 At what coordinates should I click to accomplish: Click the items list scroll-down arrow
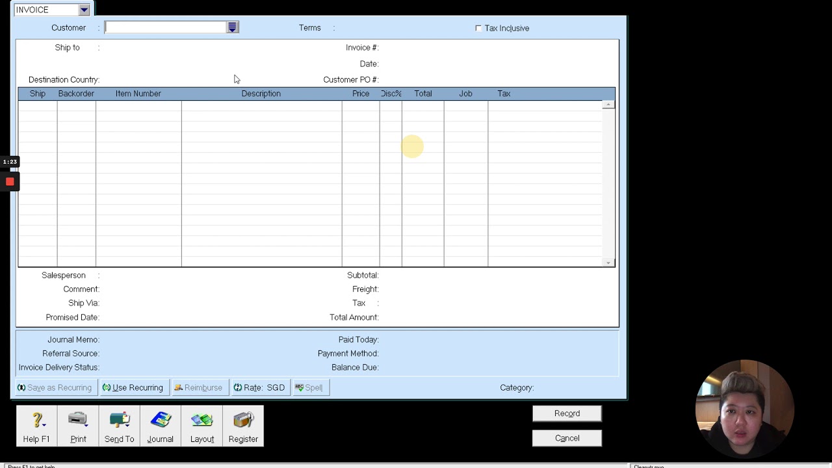tap(608, 263)
